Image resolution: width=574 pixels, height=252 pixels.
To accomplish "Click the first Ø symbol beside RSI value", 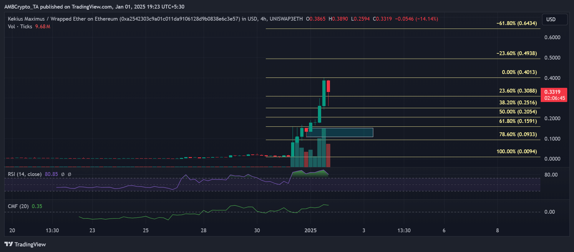I will click(63, 174).
